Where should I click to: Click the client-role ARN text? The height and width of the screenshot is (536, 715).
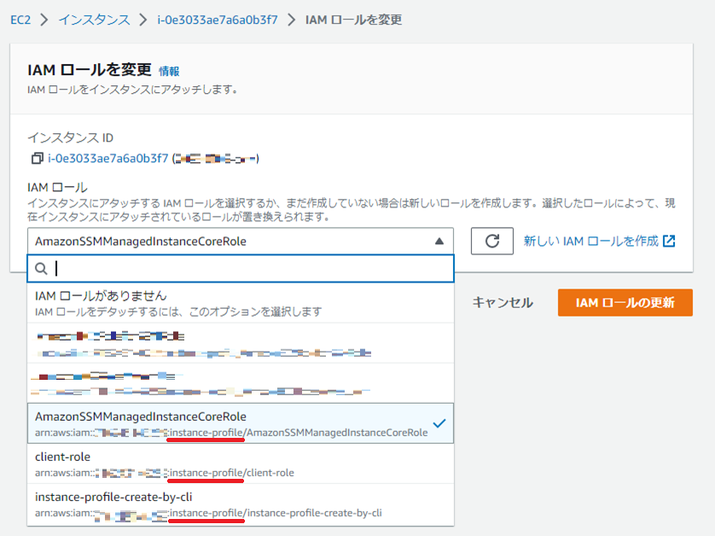pos(164,473)
